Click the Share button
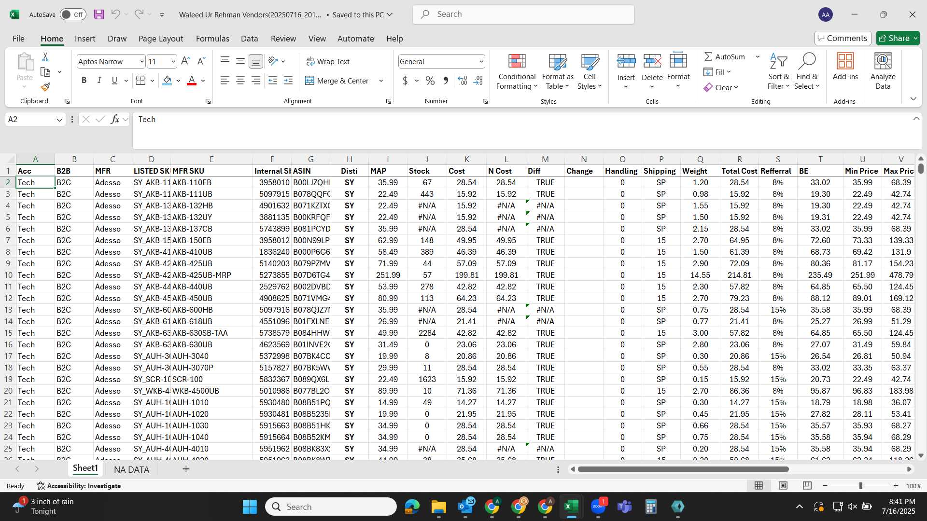Screen dimensions: 927x521 pos(898,38)
